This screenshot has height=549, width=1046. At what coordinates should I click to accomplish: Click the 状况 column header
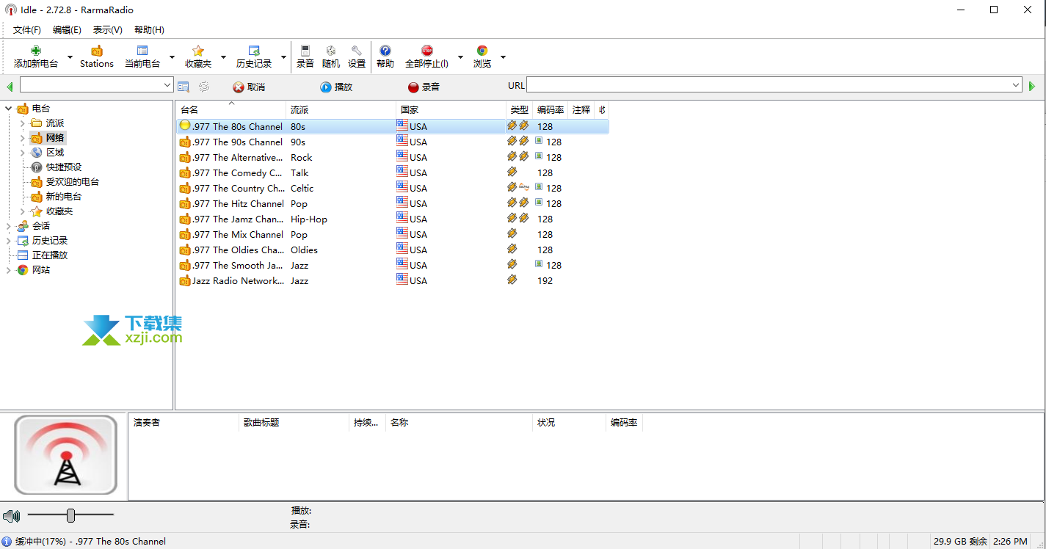tap(570, 423)
